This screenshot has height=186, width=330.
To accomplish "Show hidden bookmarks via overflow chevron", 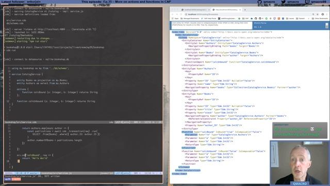I will [308, 19].
